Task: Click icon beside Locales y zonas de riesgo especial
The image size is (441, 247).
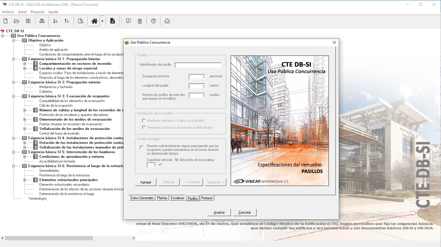Action: pyautogui.click(x=36, y=68)
